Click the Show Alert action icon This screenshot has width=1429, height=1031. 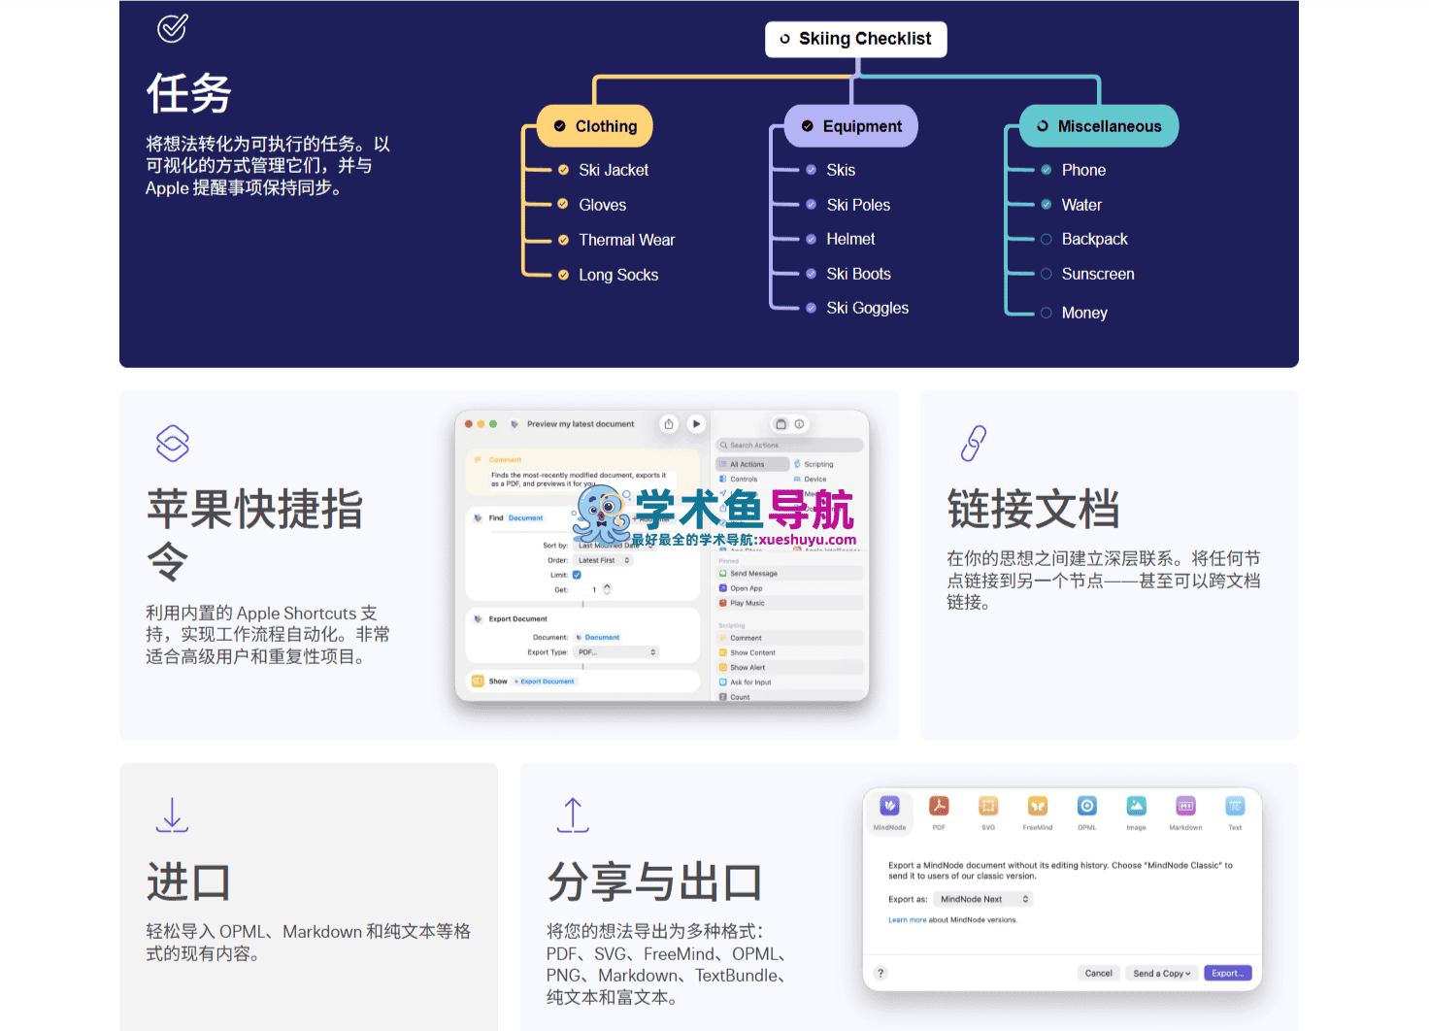click(723, 668)
